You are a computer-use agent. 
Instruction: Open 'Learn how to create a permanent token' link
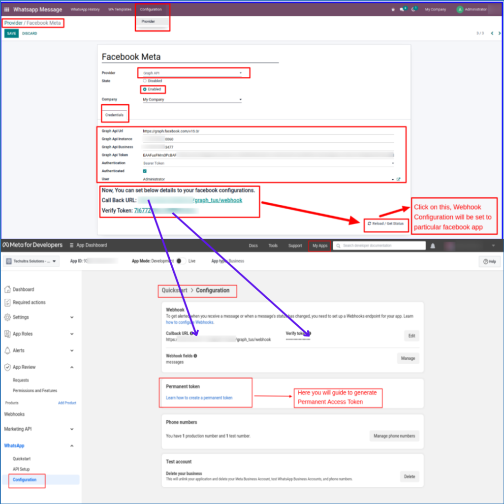199,398
